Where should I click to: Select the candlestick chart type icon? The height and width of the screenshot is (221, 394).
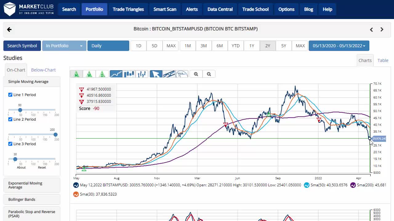point(129,74)
